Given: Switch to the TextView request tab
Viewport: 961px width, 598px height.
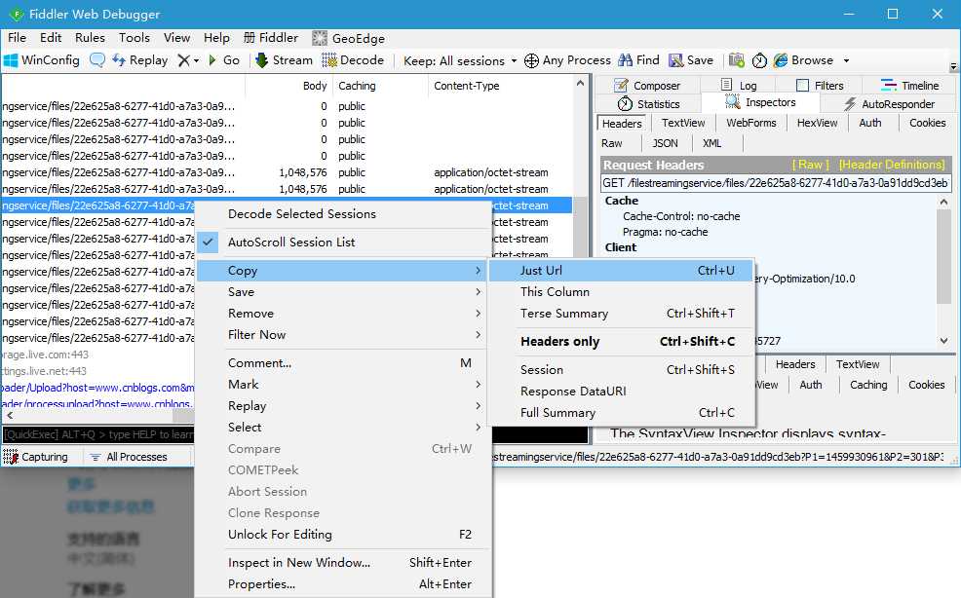Looking at the screenshot, I should tap(683, 123).
